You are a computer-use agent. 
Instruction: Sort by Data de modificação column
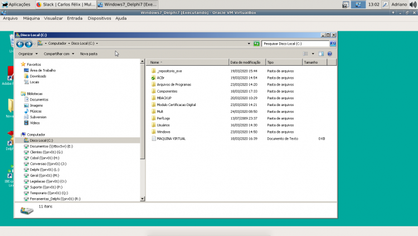pos(247,62)
